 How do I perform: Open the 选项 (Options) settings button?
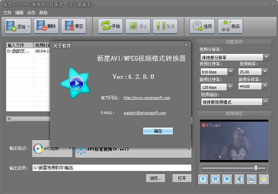[202, 26]
